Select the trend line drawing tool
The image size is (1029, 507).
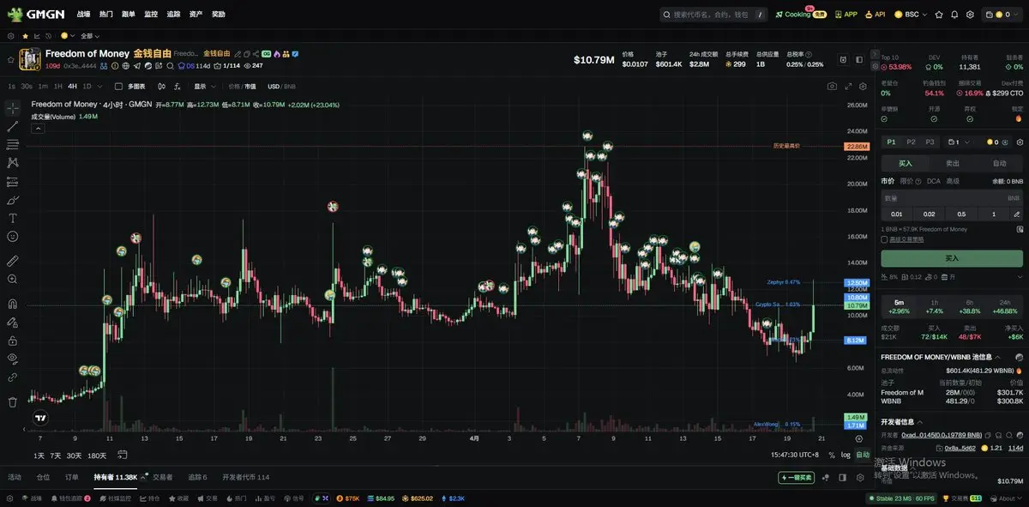pos(13,126)
